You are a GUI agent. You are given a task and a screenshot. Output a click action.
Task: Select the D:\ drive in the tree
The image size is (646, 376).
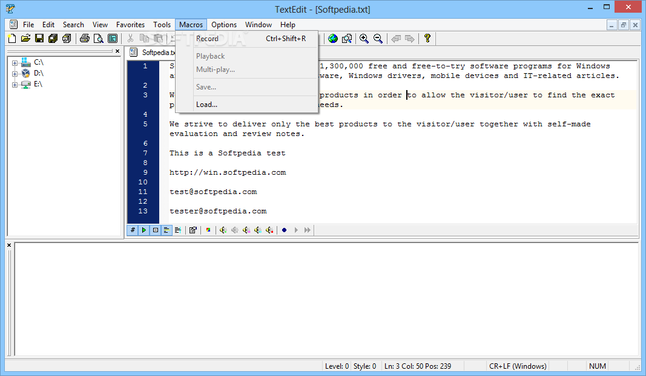(39, 73)
